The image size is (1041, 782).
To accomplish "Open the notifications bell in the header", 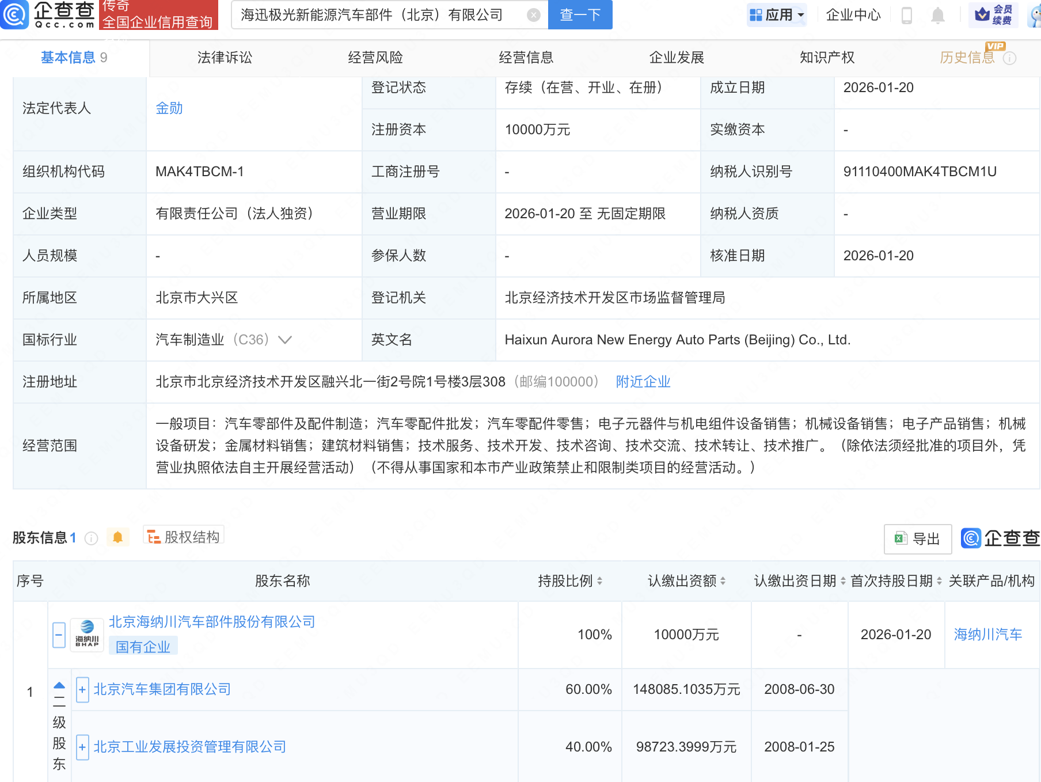I will point(937,15).
